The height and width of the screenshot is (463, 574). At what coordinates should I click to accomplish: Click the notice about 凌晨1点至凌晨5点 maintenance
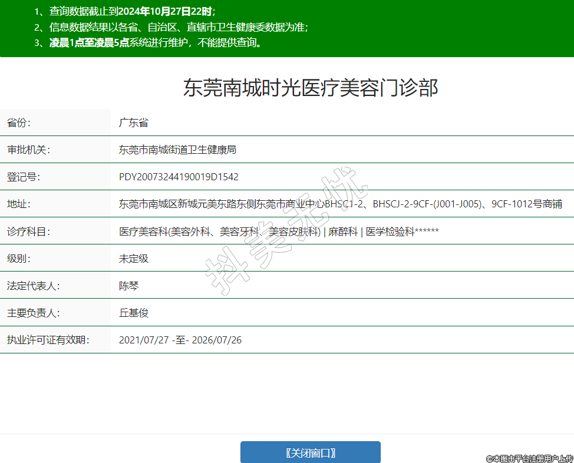156,42
